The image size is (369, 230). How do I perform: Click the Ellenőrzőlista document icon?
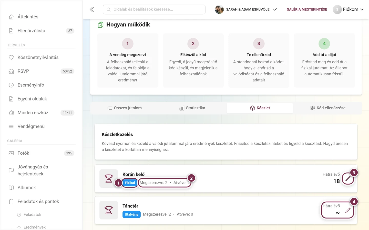pyautogui.click(x=11, y=31)
